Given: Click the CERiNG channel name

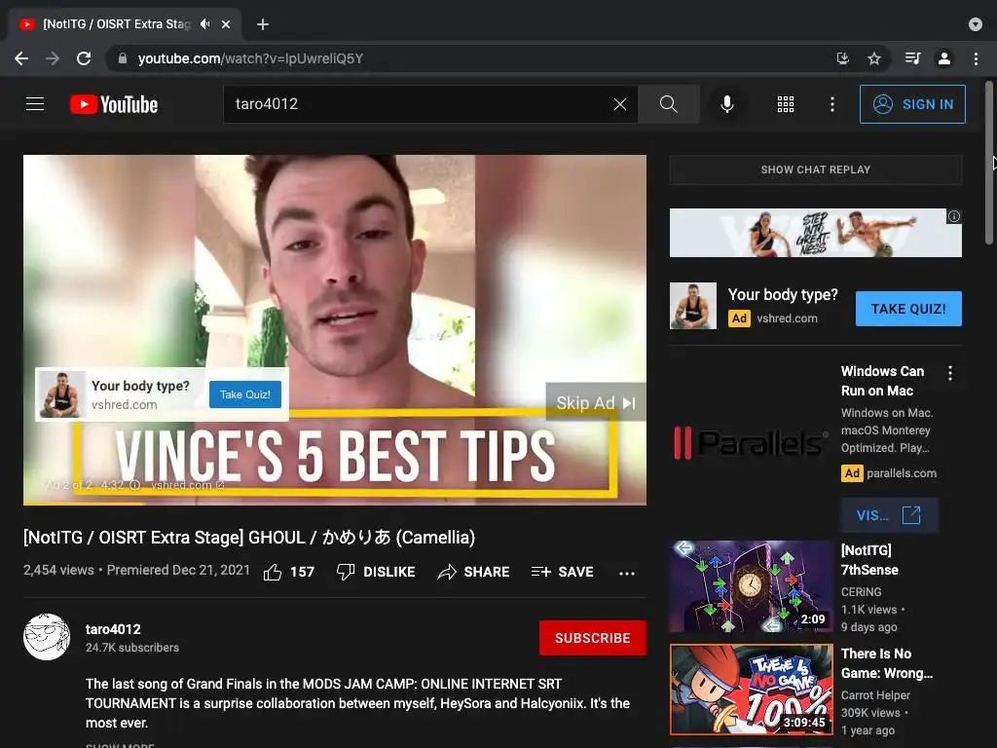Looking at the screenshot, I should pos(861,591).
